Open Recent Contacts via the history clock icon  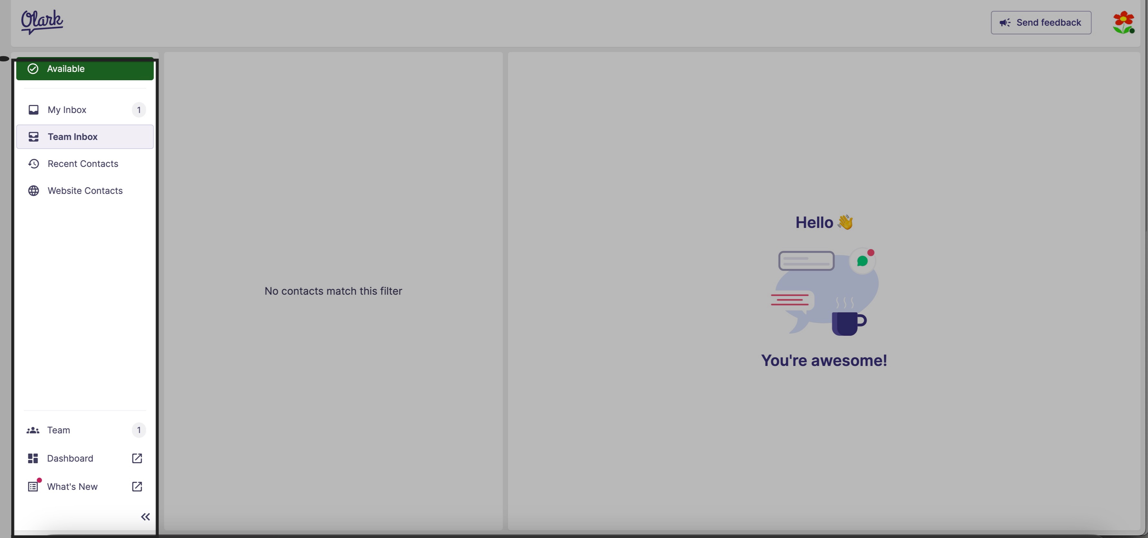click(x=33, y=164)
